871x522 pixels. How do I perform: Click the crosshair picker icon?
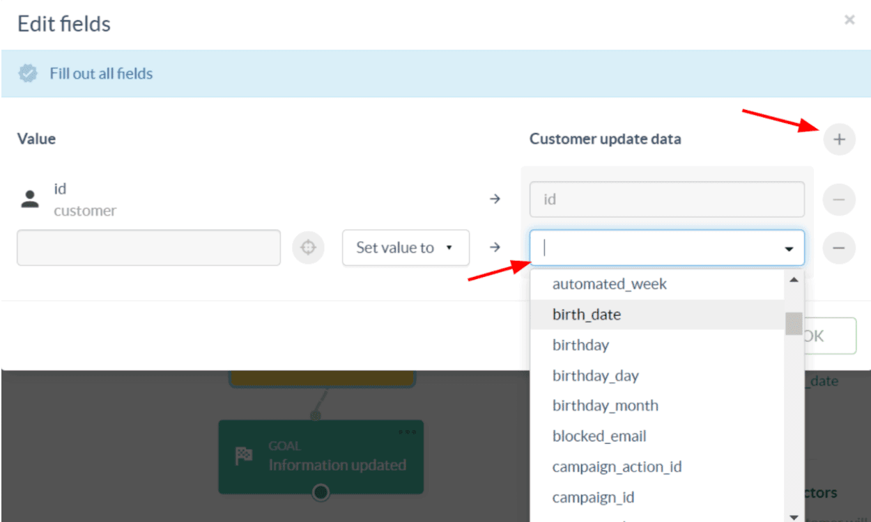click(308, 248)
